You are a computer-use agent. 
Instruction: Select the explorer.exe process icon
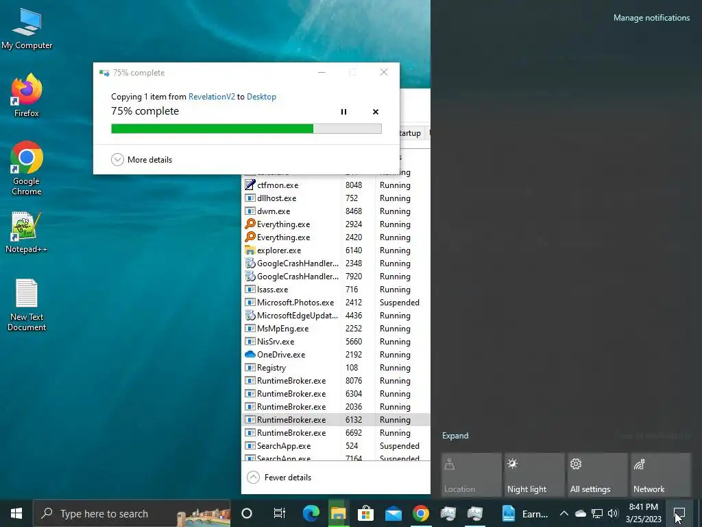pyautogui.click(x=250, y=250)
